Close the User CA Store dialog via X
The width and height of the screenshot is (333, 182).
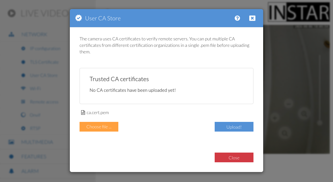coord(252,18)
